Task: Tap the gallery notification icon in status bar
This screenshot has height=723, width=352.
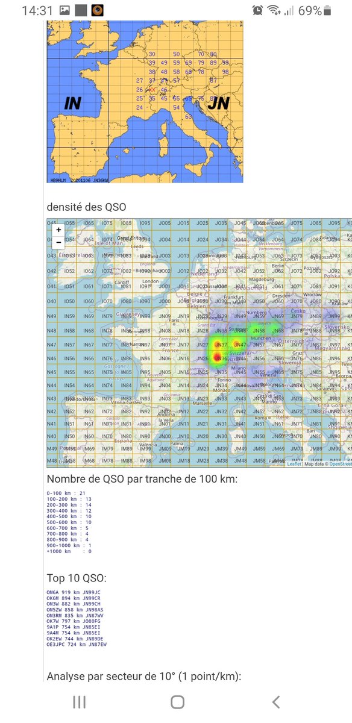Action: 64,10
